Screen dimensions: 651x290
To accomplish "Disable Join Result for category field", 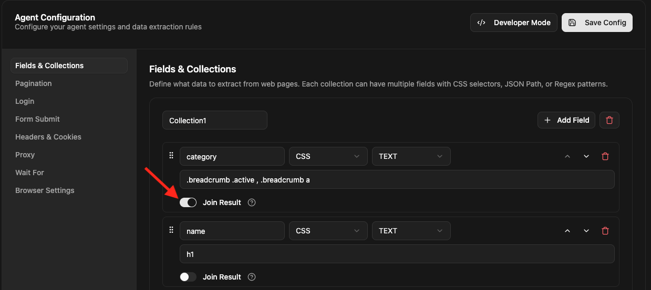I will (188, 202).
